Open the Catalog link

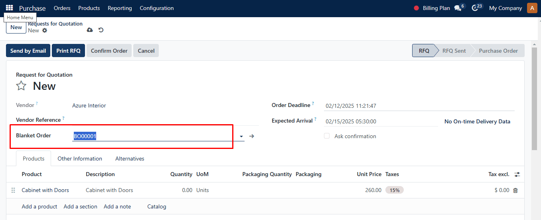pos(157,206)
